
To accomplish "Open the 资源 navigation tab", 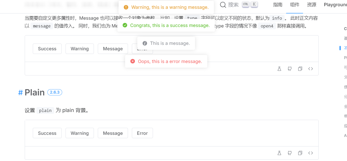I will pos(312,5).
